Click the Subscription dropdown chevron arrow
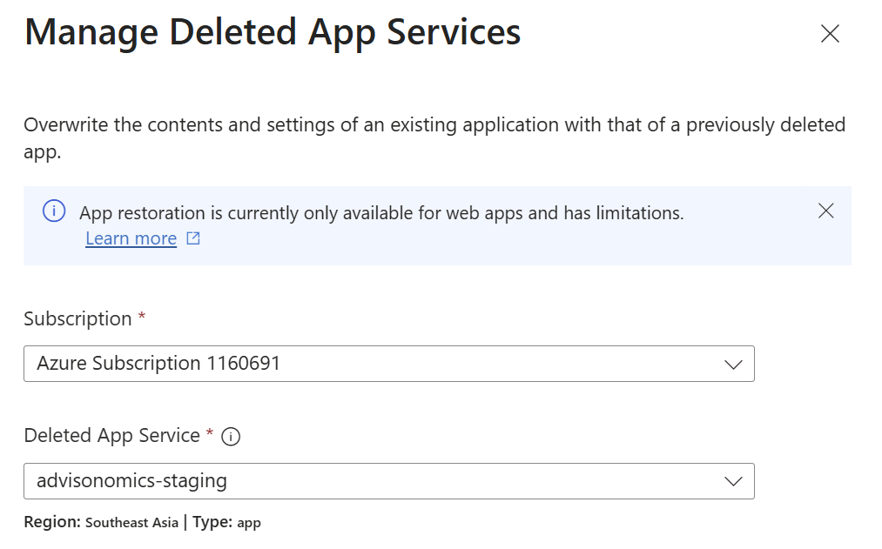Screen dimensions: 882x549 (733, 365)
